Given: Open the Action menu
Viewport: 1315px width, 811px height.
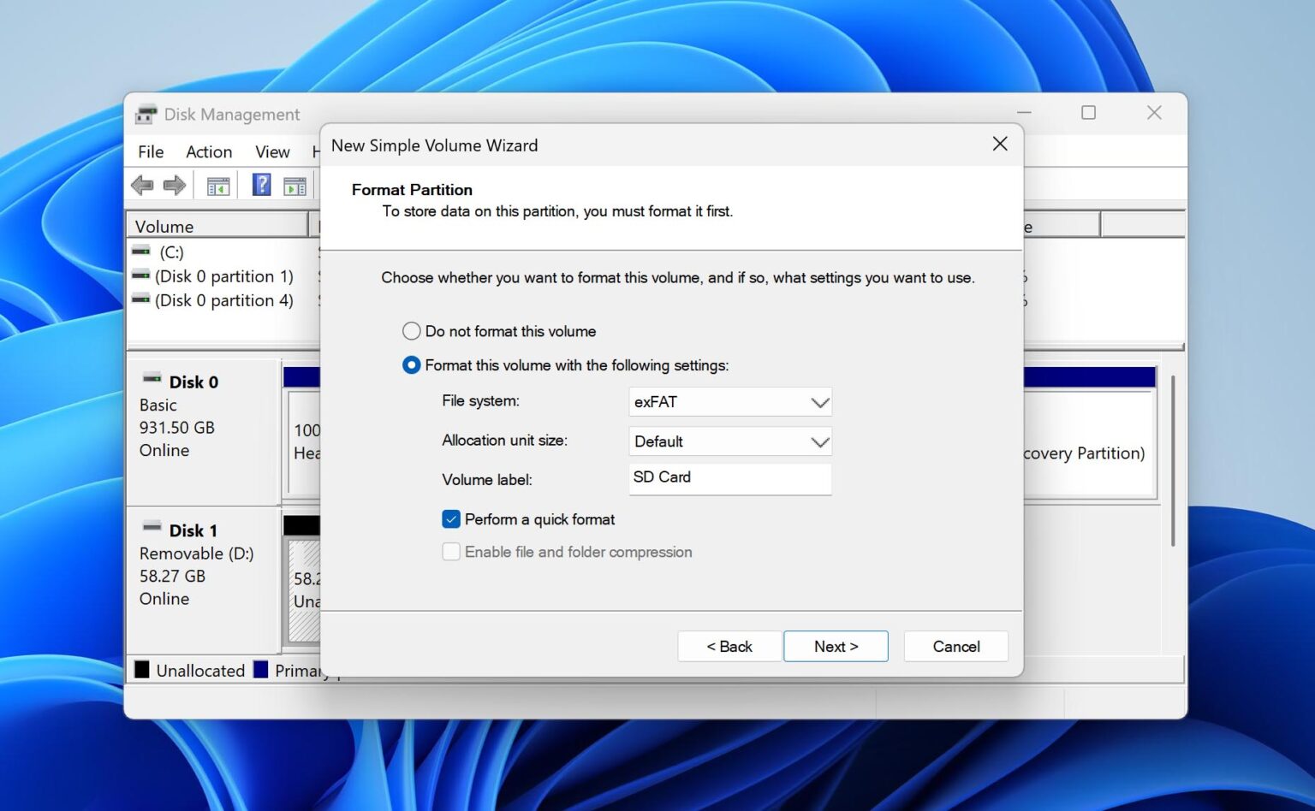Looking at the screenshot, I should click(208, 151).
